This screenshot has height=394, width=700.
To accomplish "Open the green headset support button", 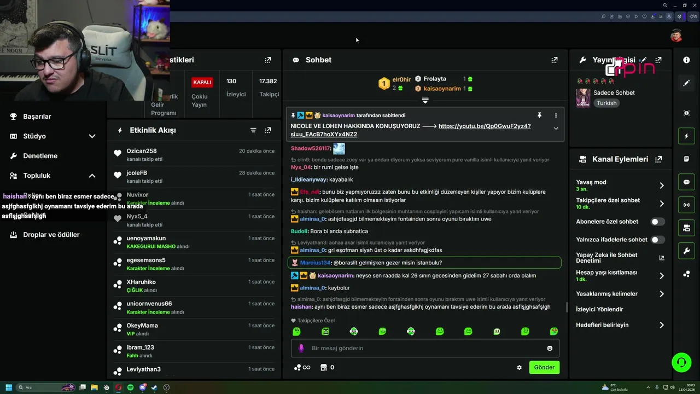I will pos(681,362).
